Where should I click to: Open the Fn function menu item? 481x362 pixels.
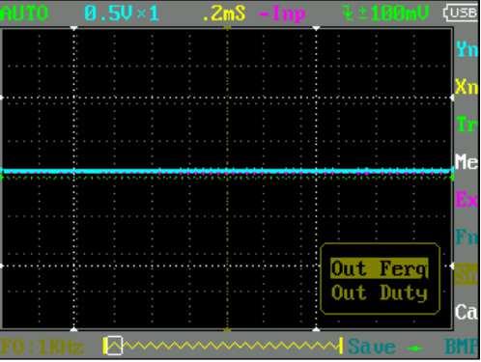pyautogui.click(x=467, y=237)
